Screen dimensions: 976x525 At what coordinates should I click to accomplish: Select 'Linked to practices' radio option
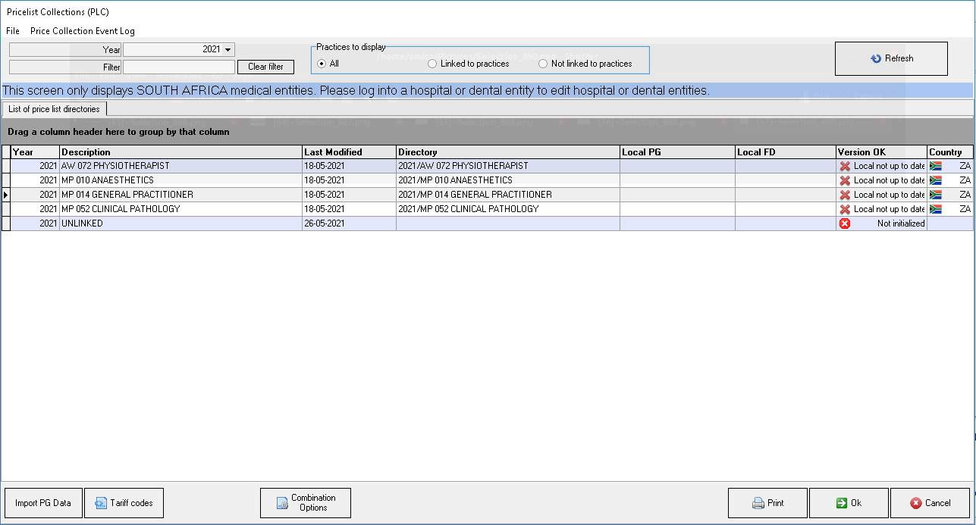(433, 64)
